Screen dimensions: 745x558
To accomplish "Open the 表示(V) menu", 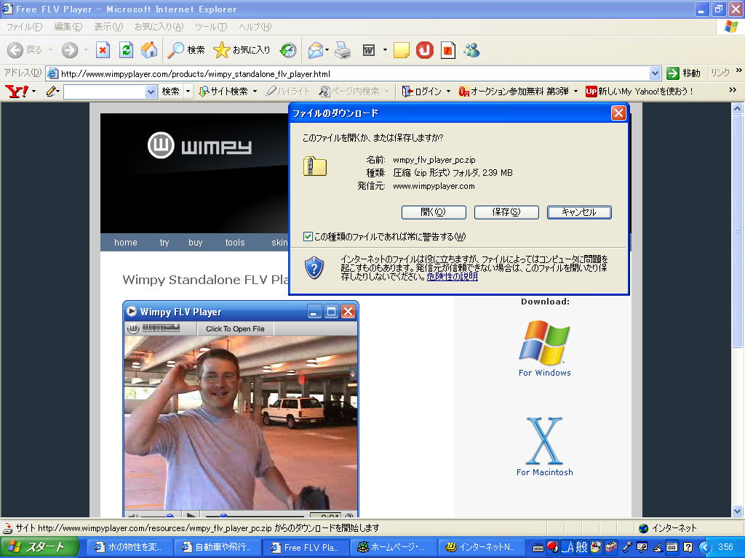I will pos(108,27).
